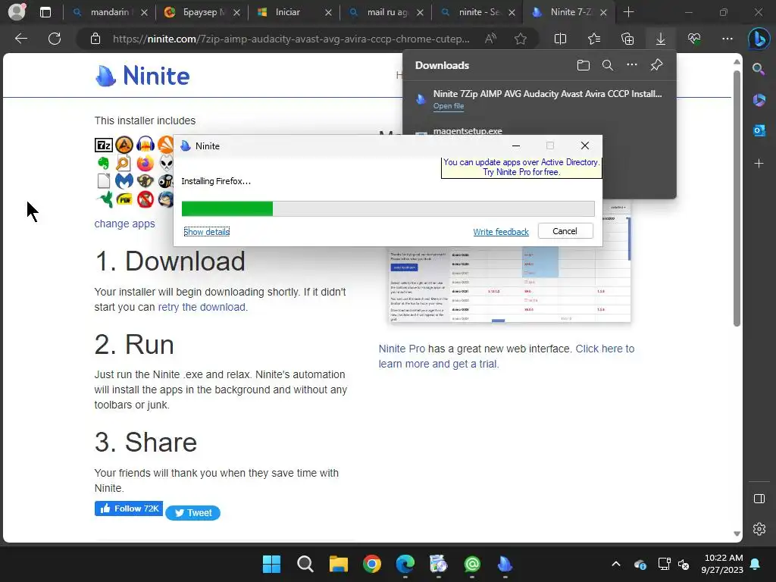The image size is (776, 582).
Task: Click Try Ninite Pro for free banner
Action: [521, 167]
